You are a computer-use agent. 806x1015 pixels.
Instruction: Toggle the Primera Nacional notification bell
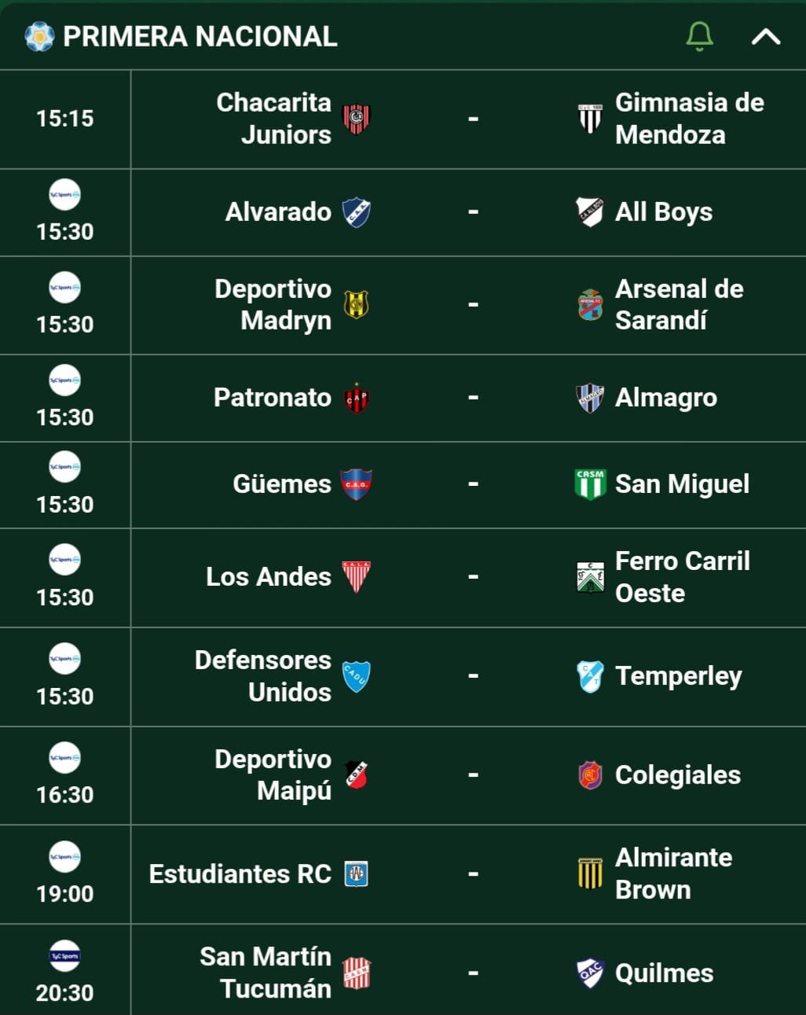699,36
